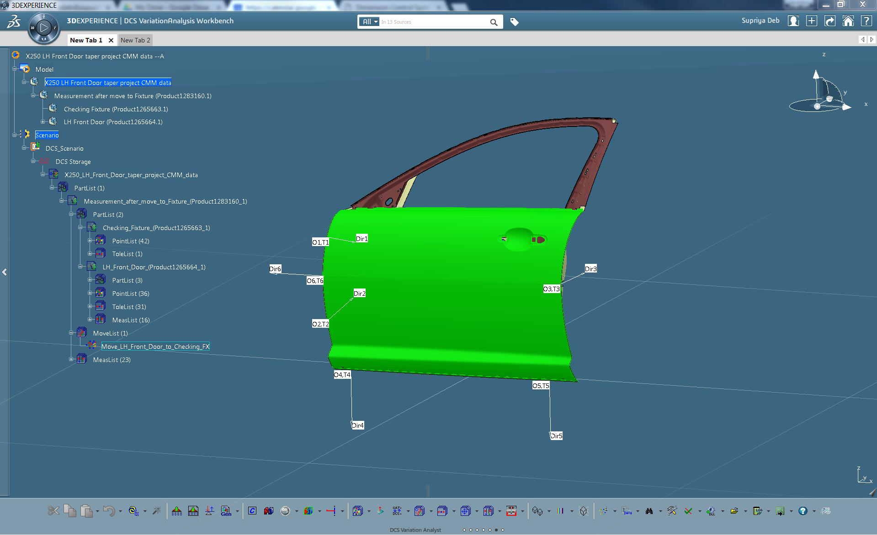Screen dimensions: 877x535
Task: Open dropdown arrow next to Undo icon
Action: pyautogui.click(x=120, y=511)
